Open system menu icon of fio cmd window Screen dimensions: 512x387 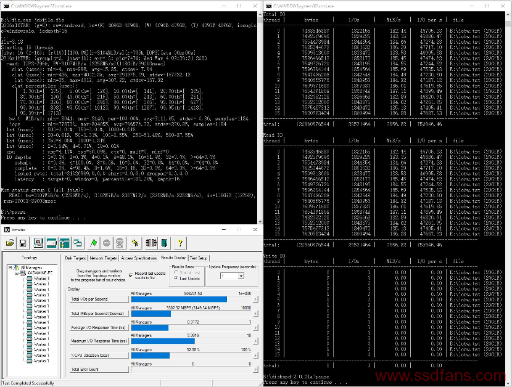tap(6, 6)
